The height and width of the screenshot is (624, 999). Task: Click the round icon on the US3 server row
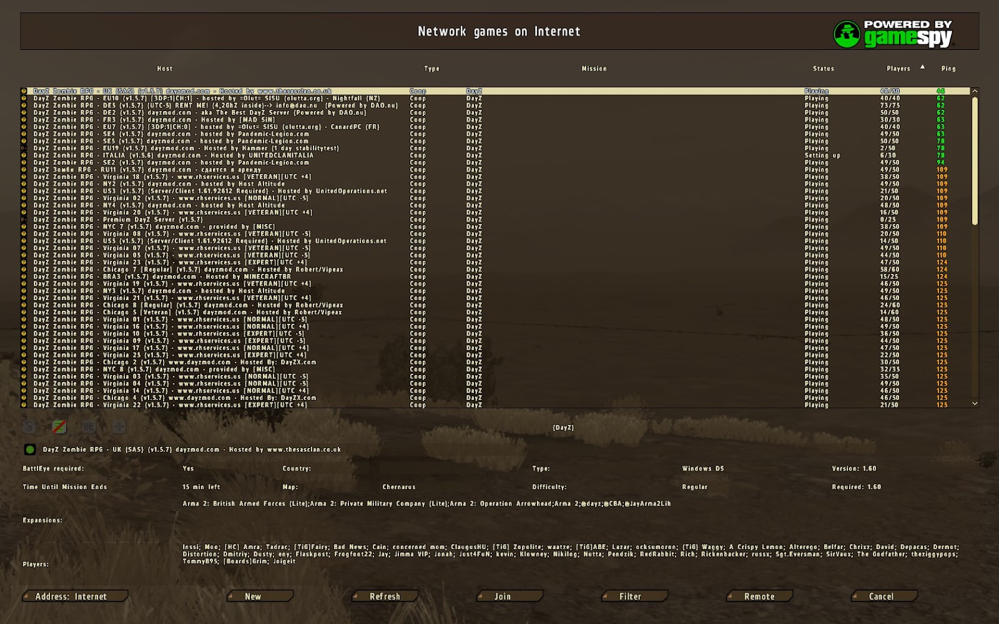tap(24, 191)
